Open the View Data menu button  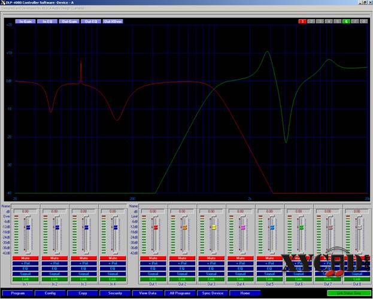(148, 293)
